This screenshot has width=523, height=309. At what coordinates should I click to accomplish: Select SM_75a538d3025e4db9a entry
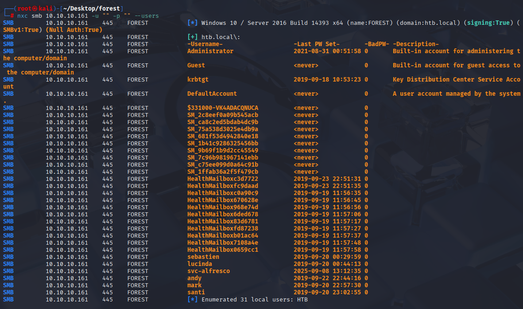[x=222, y=129]
